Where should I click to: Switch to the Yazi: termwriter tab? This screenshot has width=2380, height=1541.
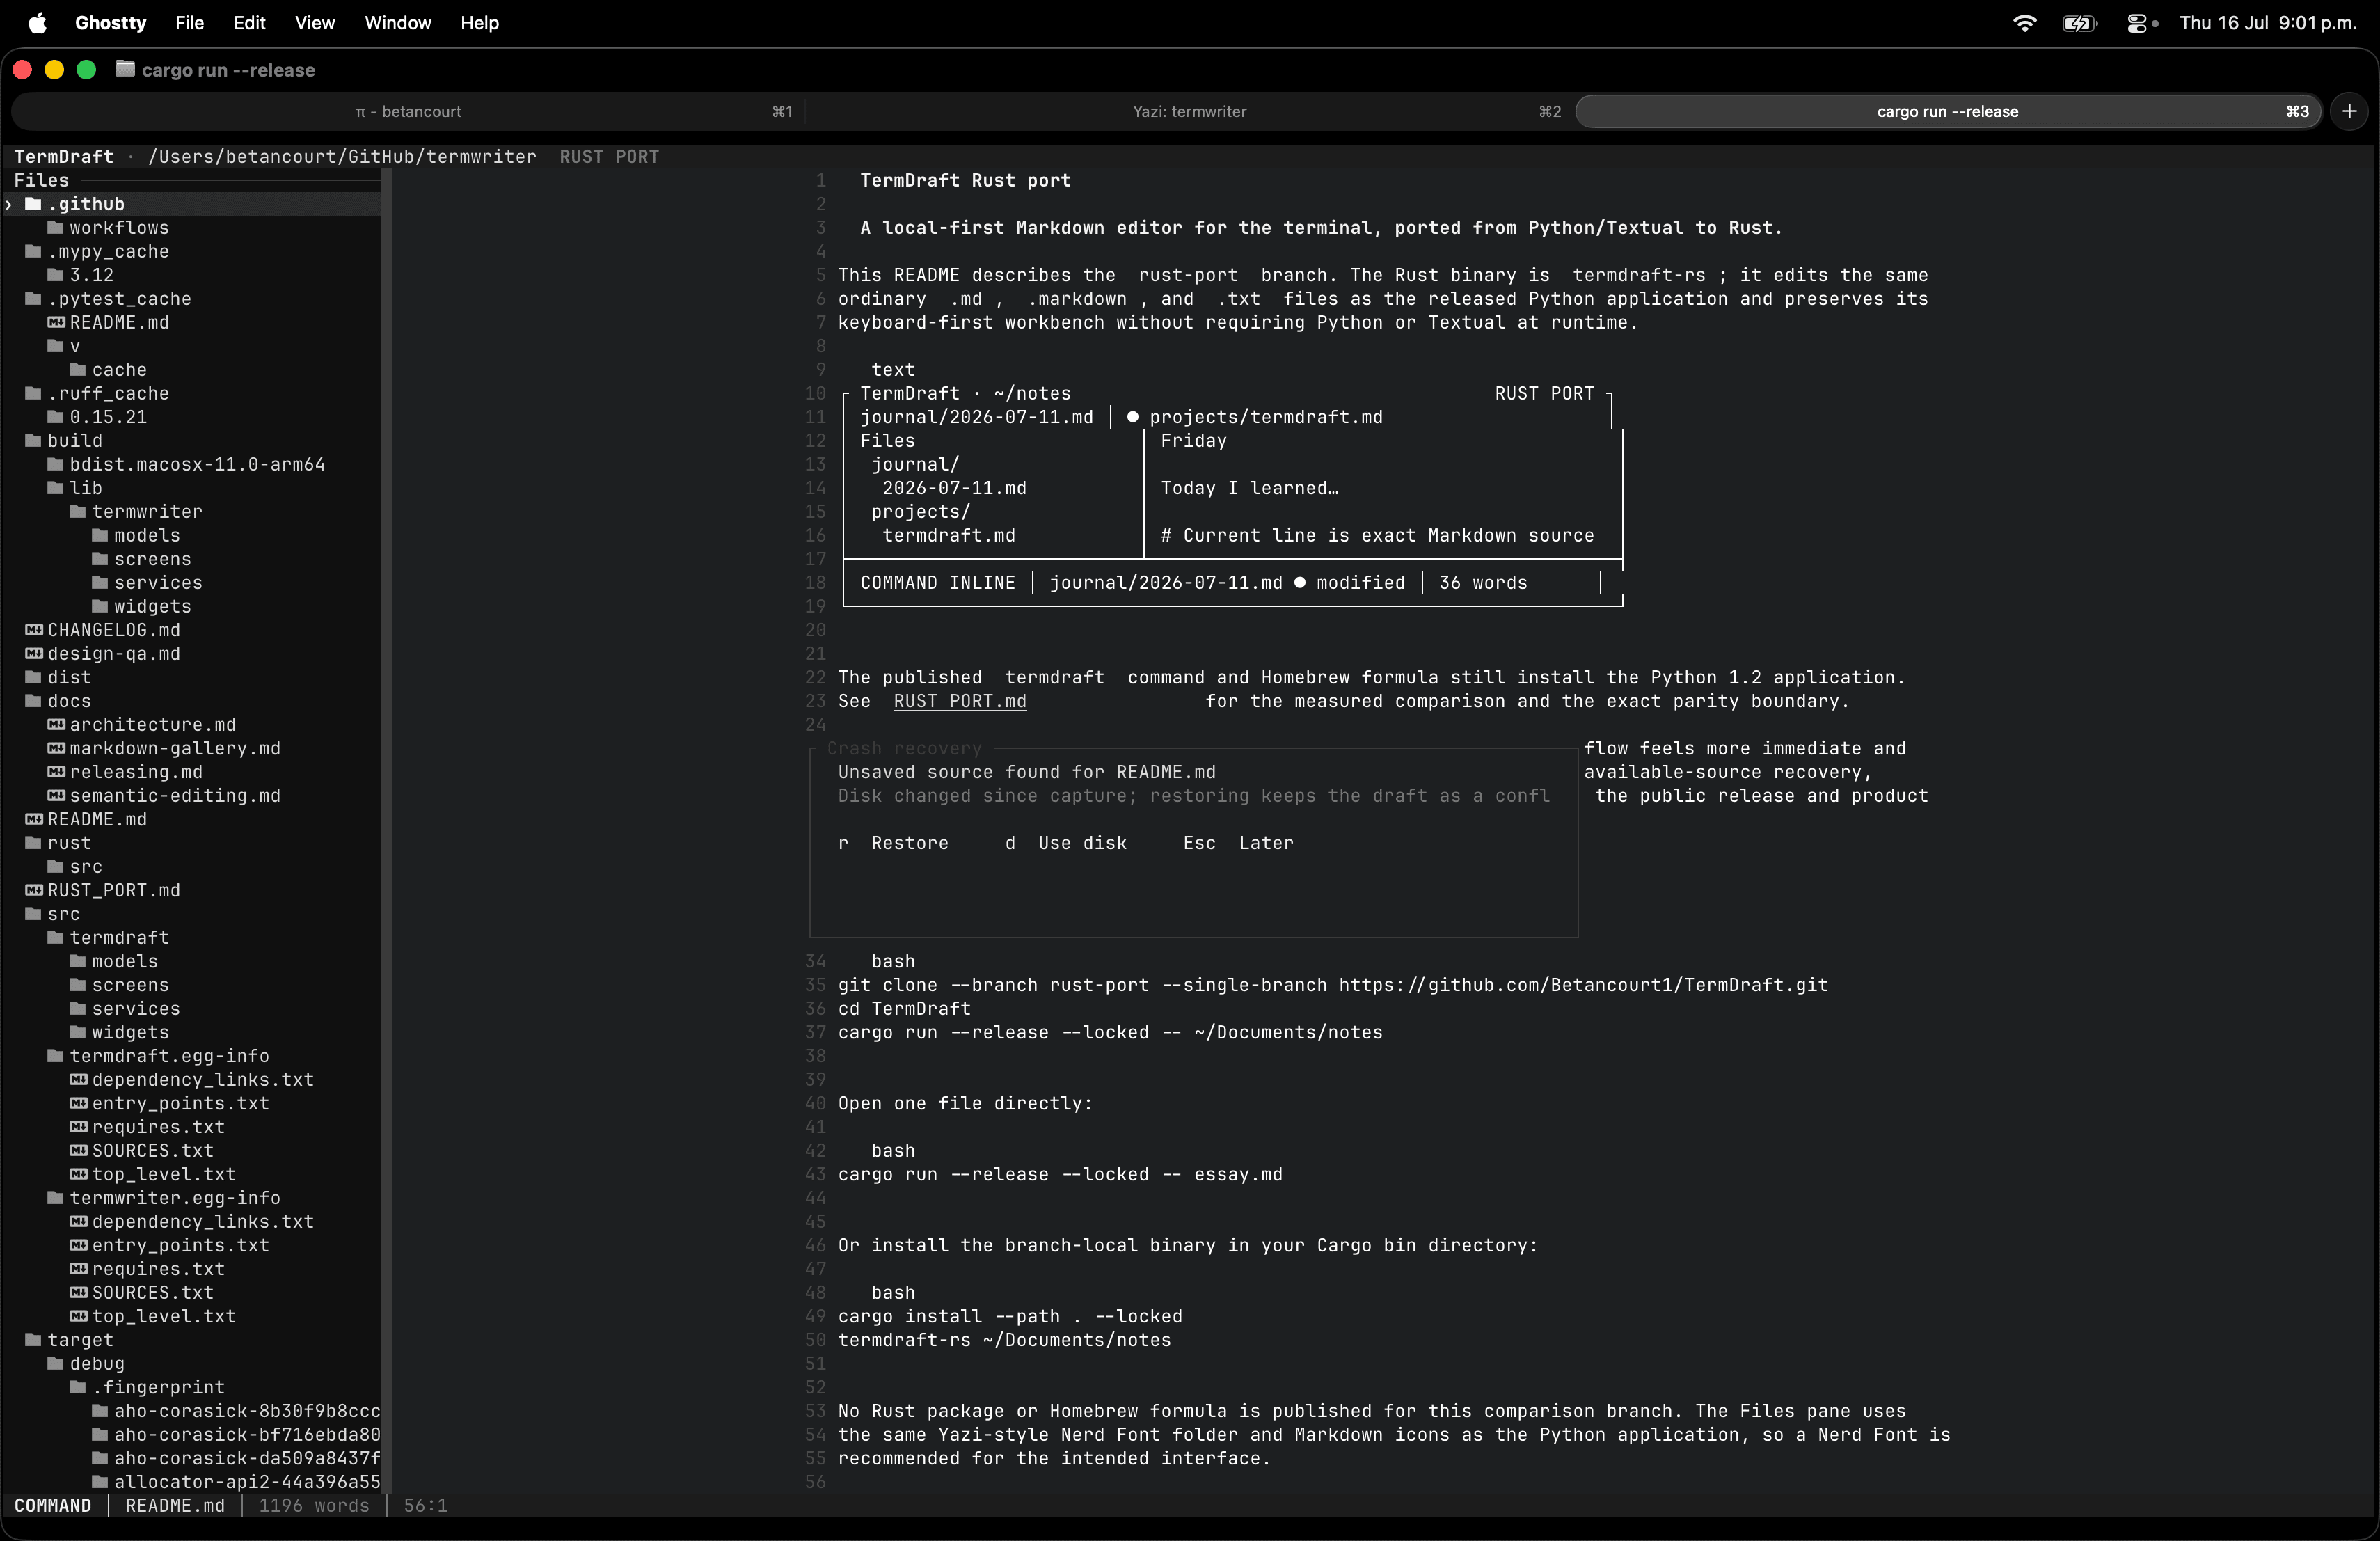tap(1189, 112)
